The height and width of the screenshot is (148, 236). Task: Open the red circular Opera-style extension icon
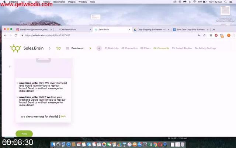(x=216, y=36)
